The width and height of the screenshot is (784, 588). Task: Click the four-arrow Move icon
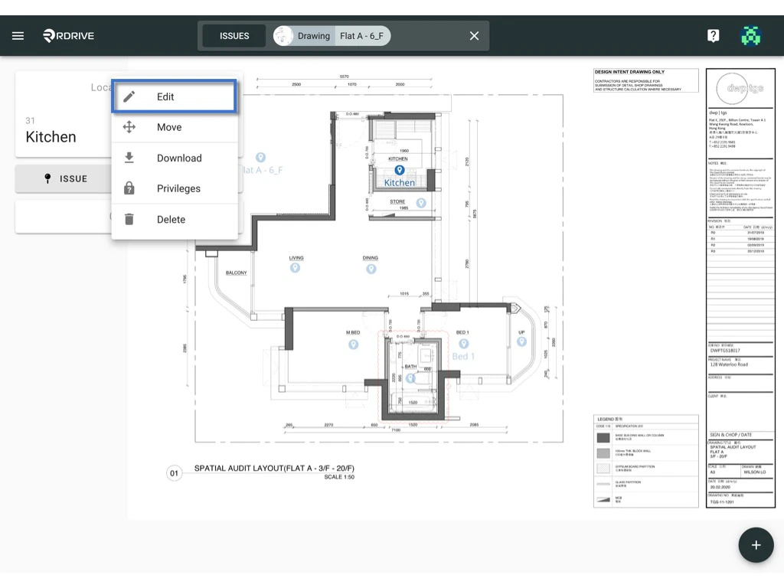coord(129,127)
